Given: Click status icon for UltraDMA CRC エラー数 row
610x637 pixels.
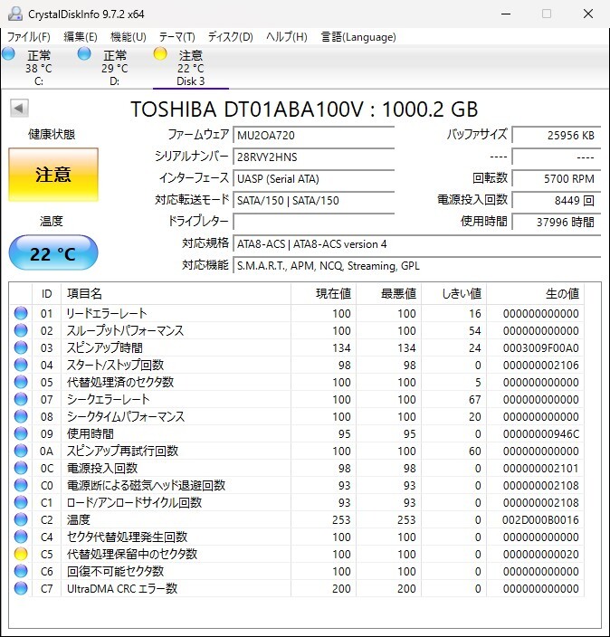Looking at the screenshot, I should [x=21, y=588].
